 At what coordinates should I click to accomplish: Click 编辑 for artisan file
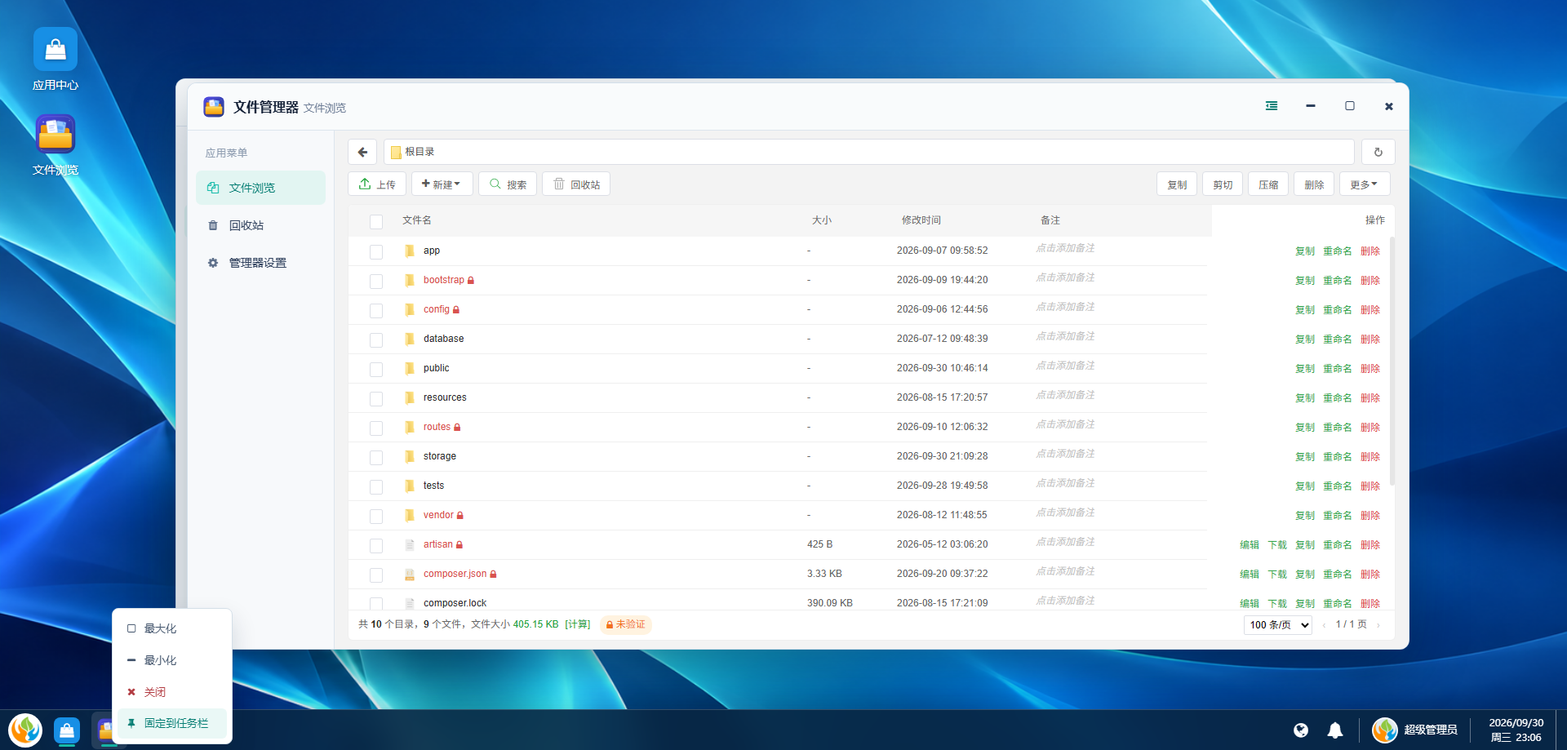(1250, 545)
